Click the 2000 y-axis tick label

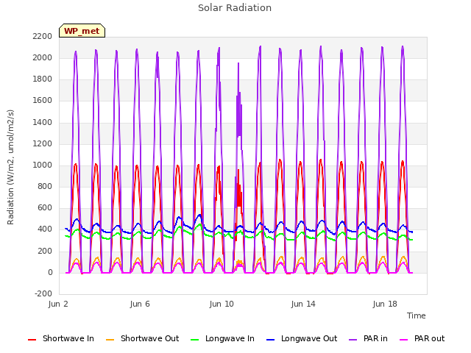pos(43,57)
